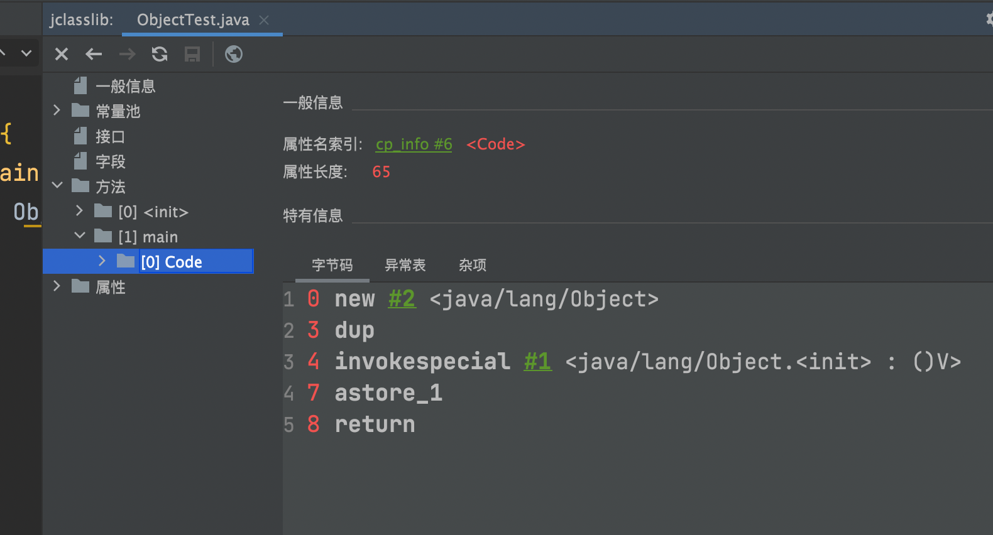Navigate back with the left arrow icon
Viewport: 993px width, 535px height.
pyautogui.click(x=94, y=55)
